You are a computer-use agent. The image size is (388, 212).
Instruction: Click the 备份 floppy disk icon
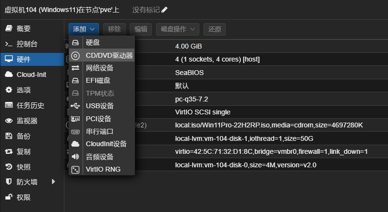point(9,136)
